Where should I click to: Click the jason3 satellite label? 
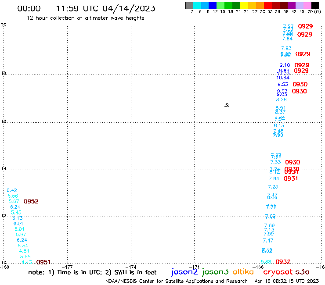coord(215,272)
